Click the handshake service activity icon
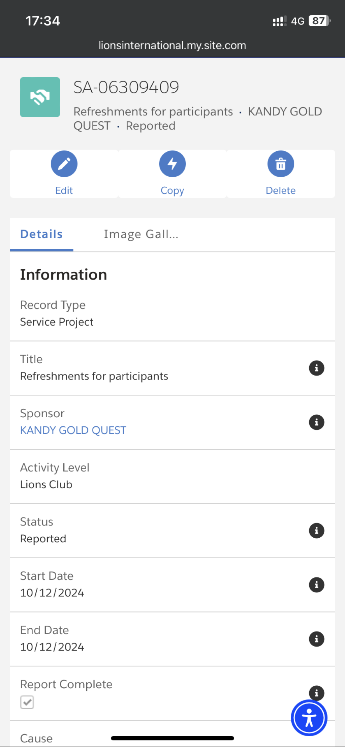This screenshot has width=345, height=747. tap(40, 97)
